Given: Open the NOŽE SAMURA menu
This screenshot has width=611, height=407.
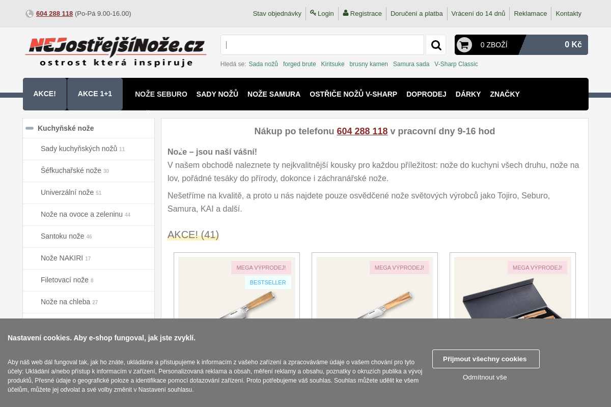Looking at the screenshot, I should tap(274, 94).
